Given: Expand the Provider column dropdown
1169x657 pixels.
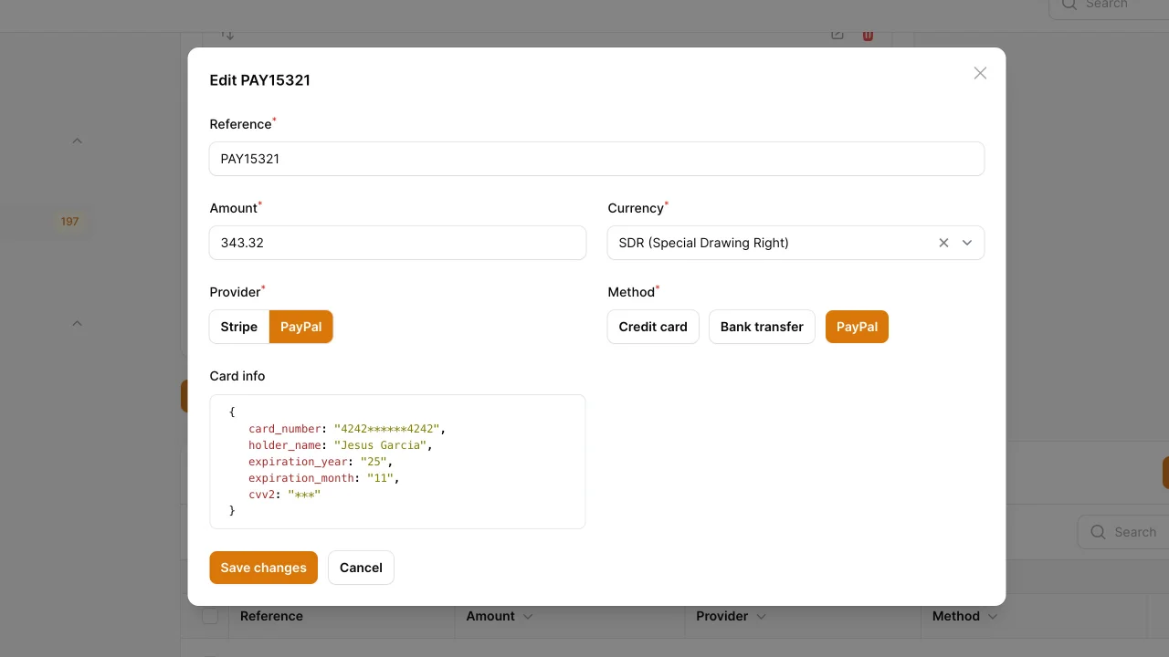Looking at the screenshot, I should pyautogui.click(x=761, y=616).
